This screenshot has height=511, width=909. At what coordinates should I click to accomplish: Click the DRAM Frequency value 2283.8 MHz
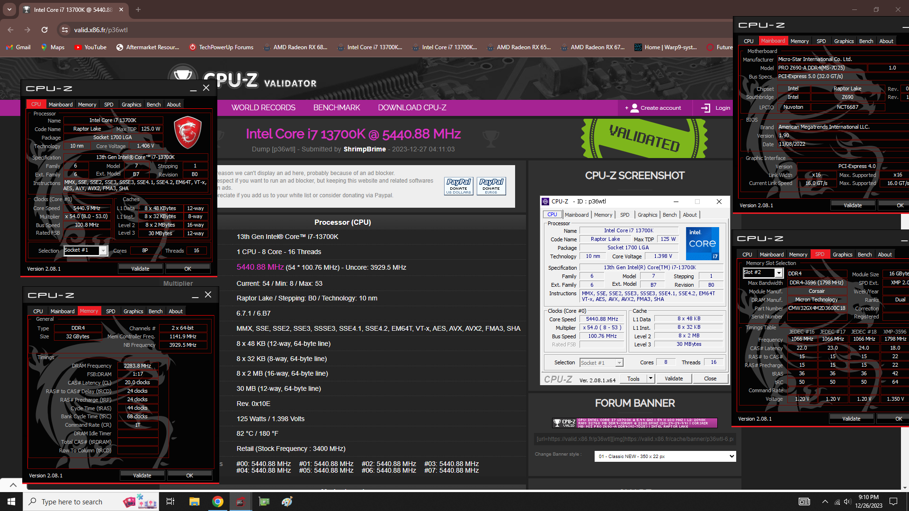137,366
